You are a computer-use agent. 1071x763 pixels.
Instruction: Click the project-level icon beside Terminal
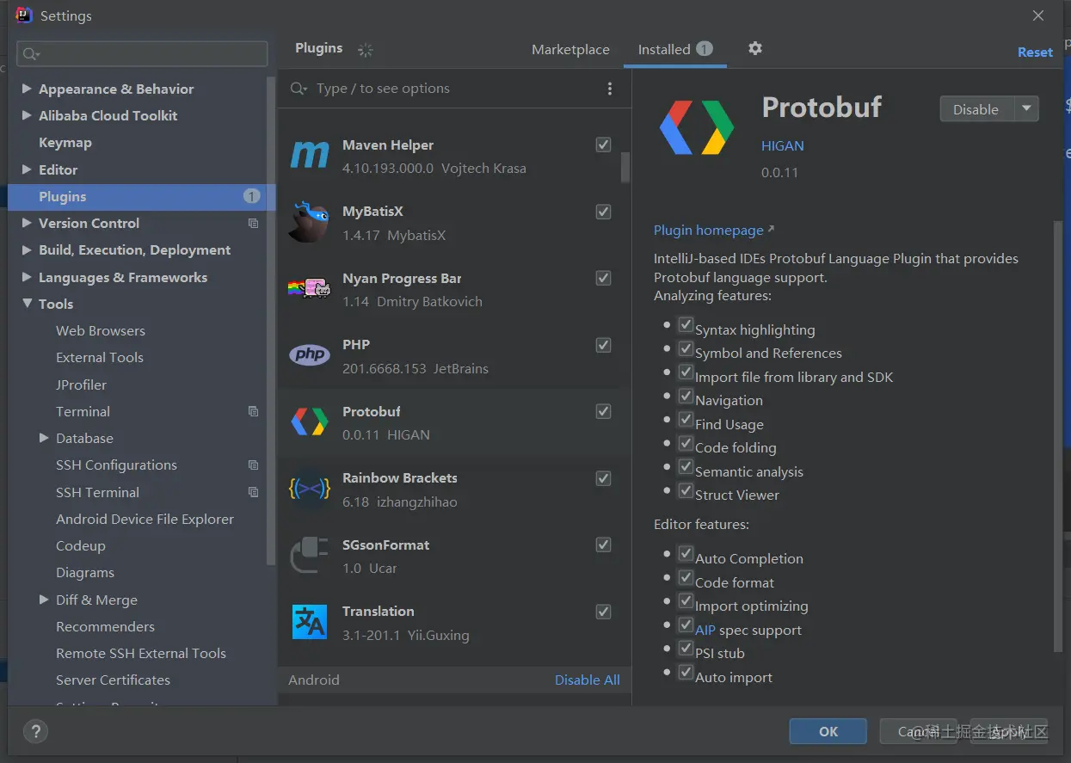pos(253,411)
